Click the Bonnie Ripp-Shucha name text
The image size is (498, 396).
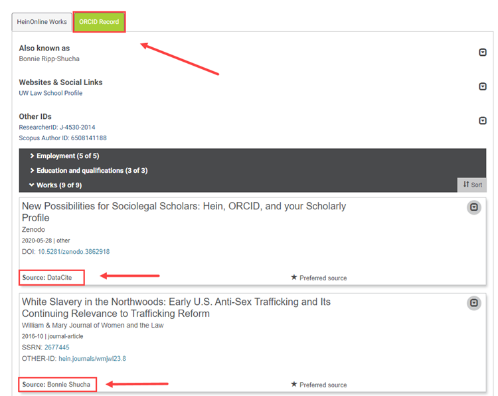click(x=49, y=58)
